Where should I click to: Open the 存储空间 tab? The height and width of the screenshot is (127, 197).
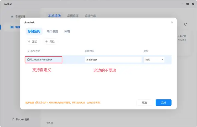click(x=34, y=31)
